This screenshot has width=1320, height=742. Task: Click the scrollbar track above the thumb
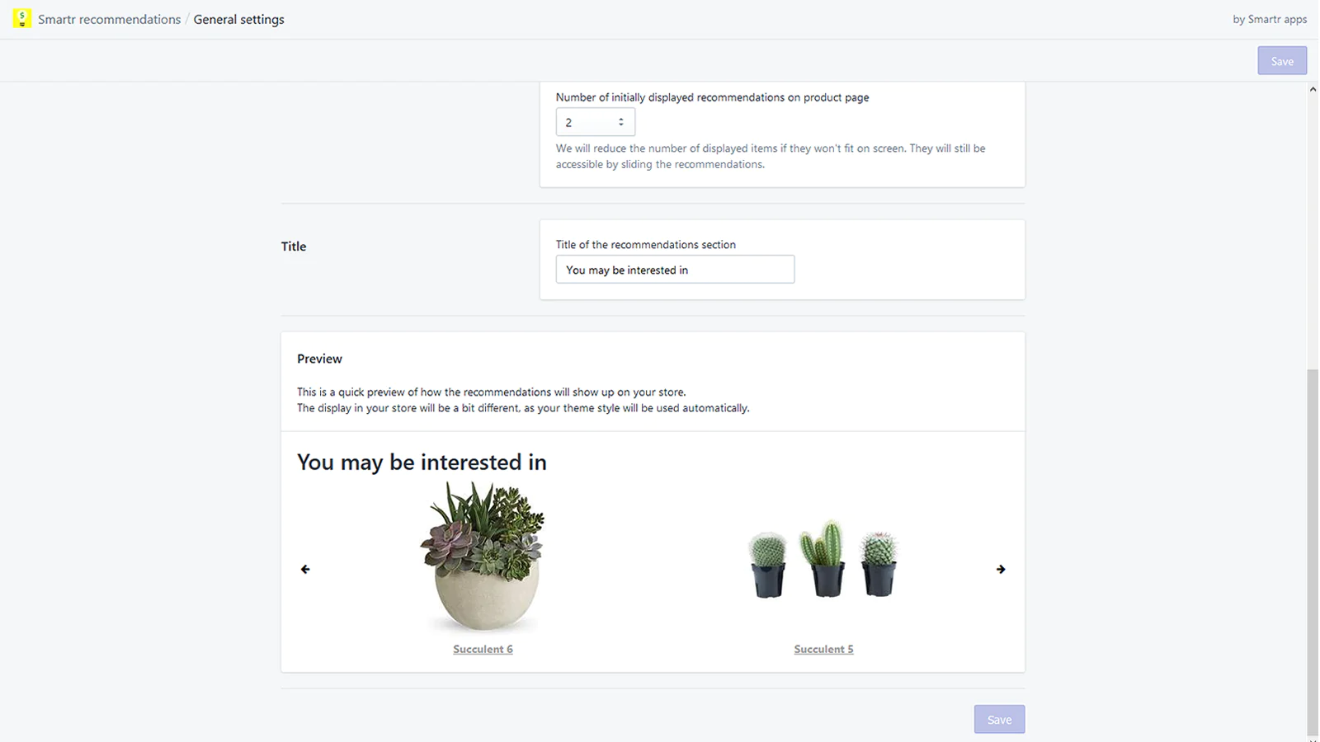coord(1313,231)
